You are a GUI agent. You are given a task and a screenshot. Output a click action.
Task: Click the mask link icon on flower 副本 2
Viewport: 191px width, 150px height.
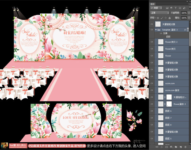coord(165,104)
